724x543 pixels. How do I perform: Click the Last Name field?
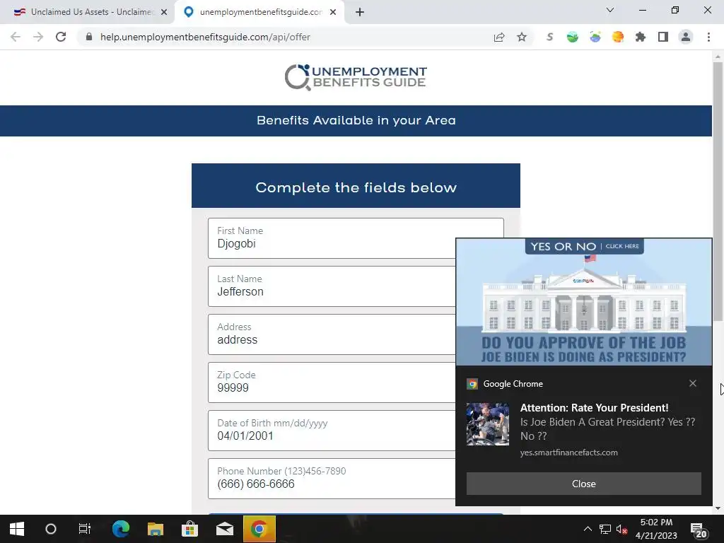click(x=332, y=286)
